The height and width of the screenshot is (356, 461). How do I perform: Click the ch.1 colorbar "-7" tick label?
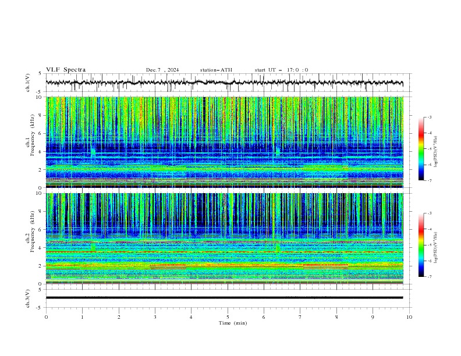pyautogui.click(x=430, y=180)
